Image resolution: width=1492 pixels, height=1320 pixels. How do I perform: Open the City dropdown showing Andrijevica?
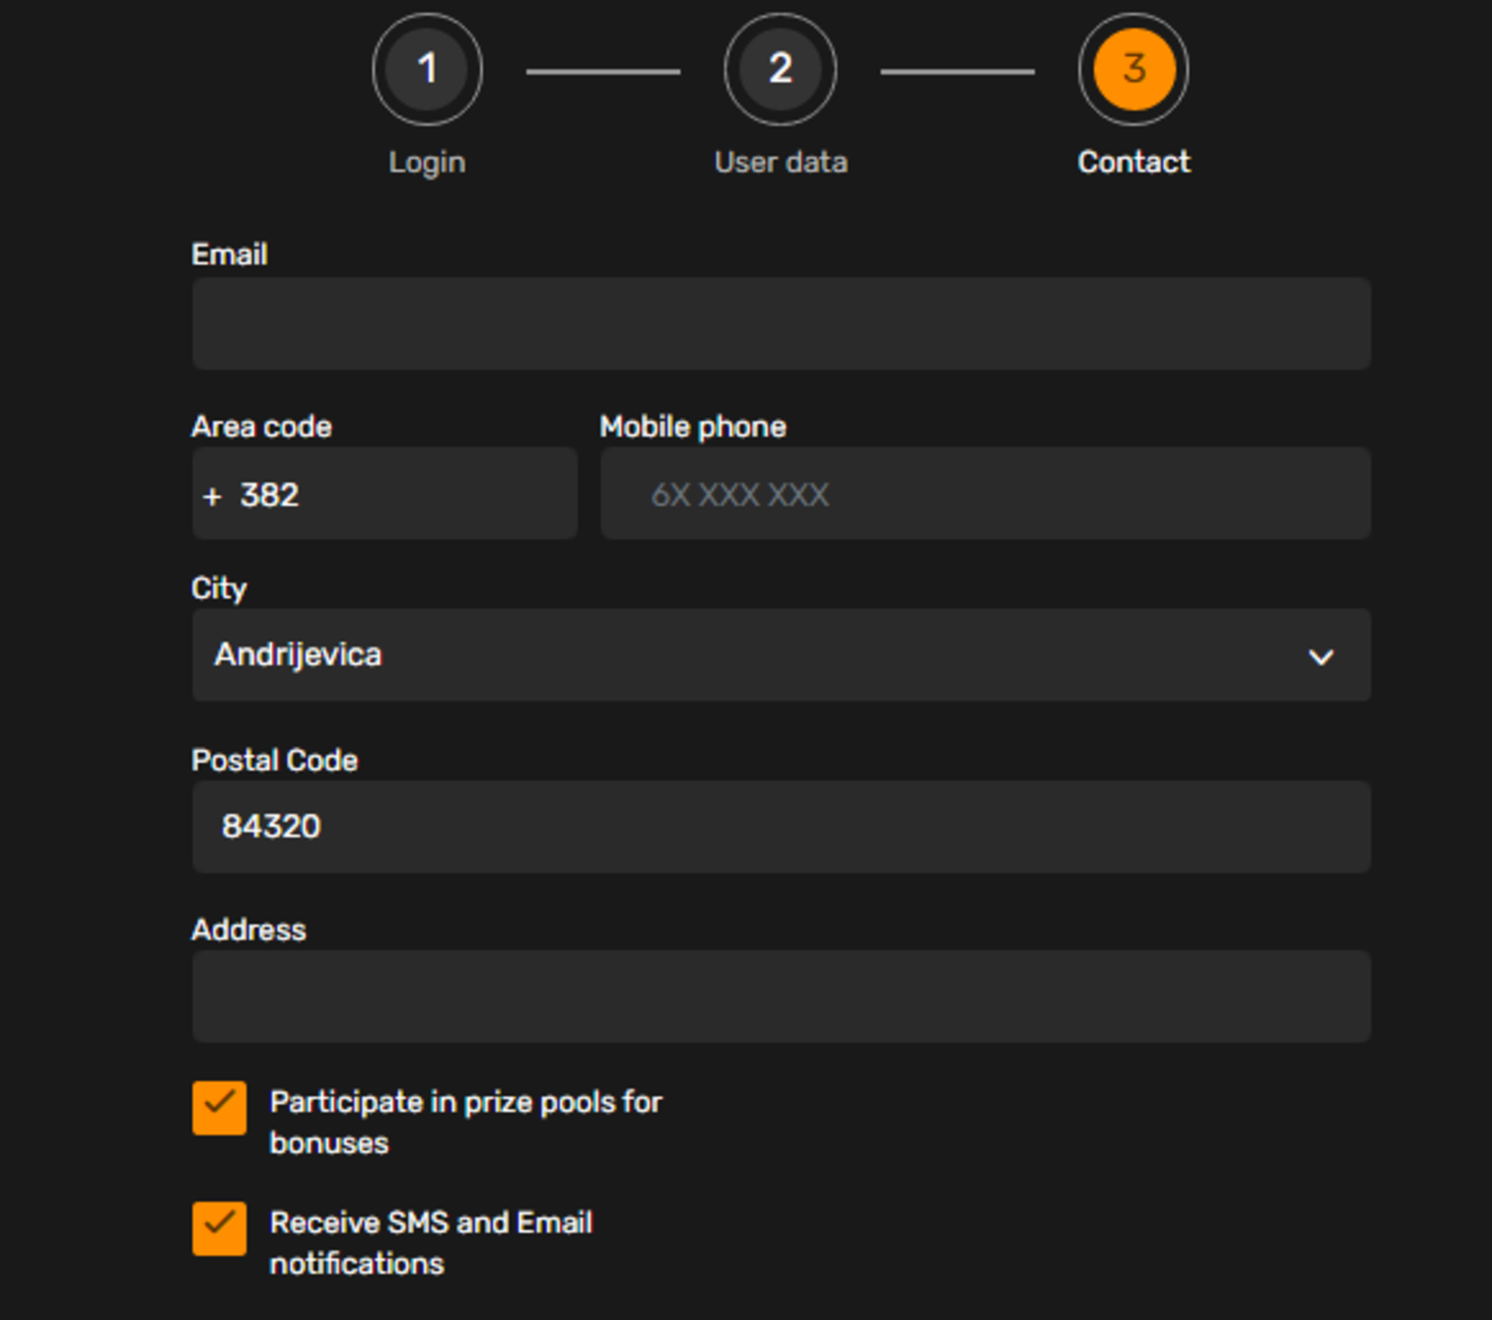(780, 655)
